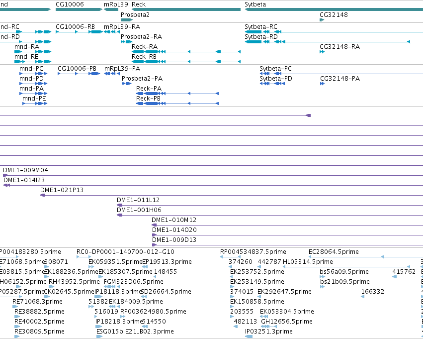Click protein mRpL39-PA
Screen dimensions: 423x339
click(122, 69)
